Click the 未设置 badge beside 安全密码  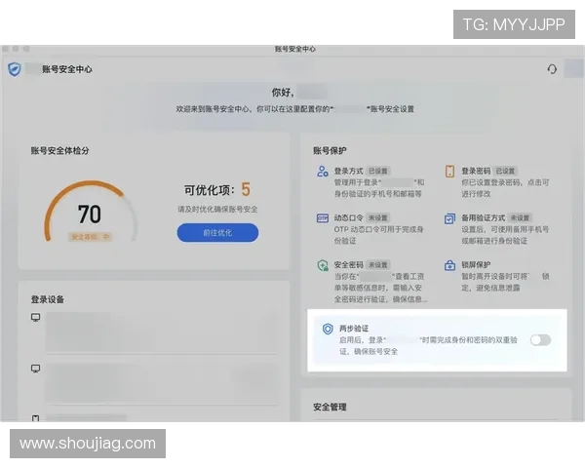pyautogui.click(x=378, y=265)
